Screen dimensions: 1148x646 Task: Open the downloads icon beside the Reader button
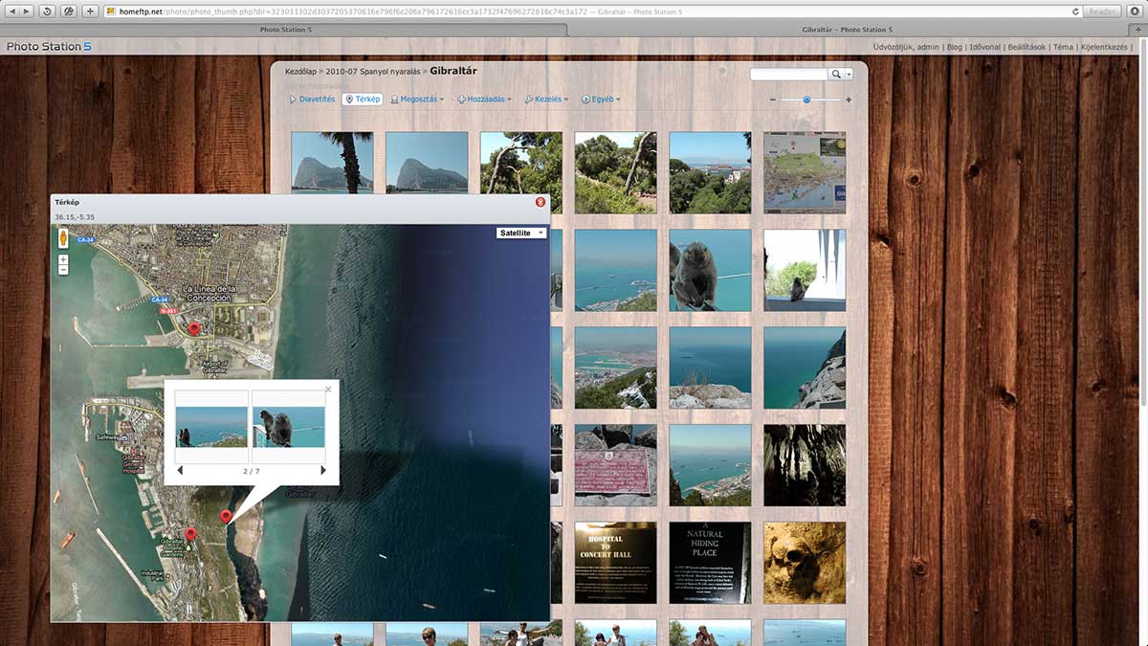pos(1135,11)
